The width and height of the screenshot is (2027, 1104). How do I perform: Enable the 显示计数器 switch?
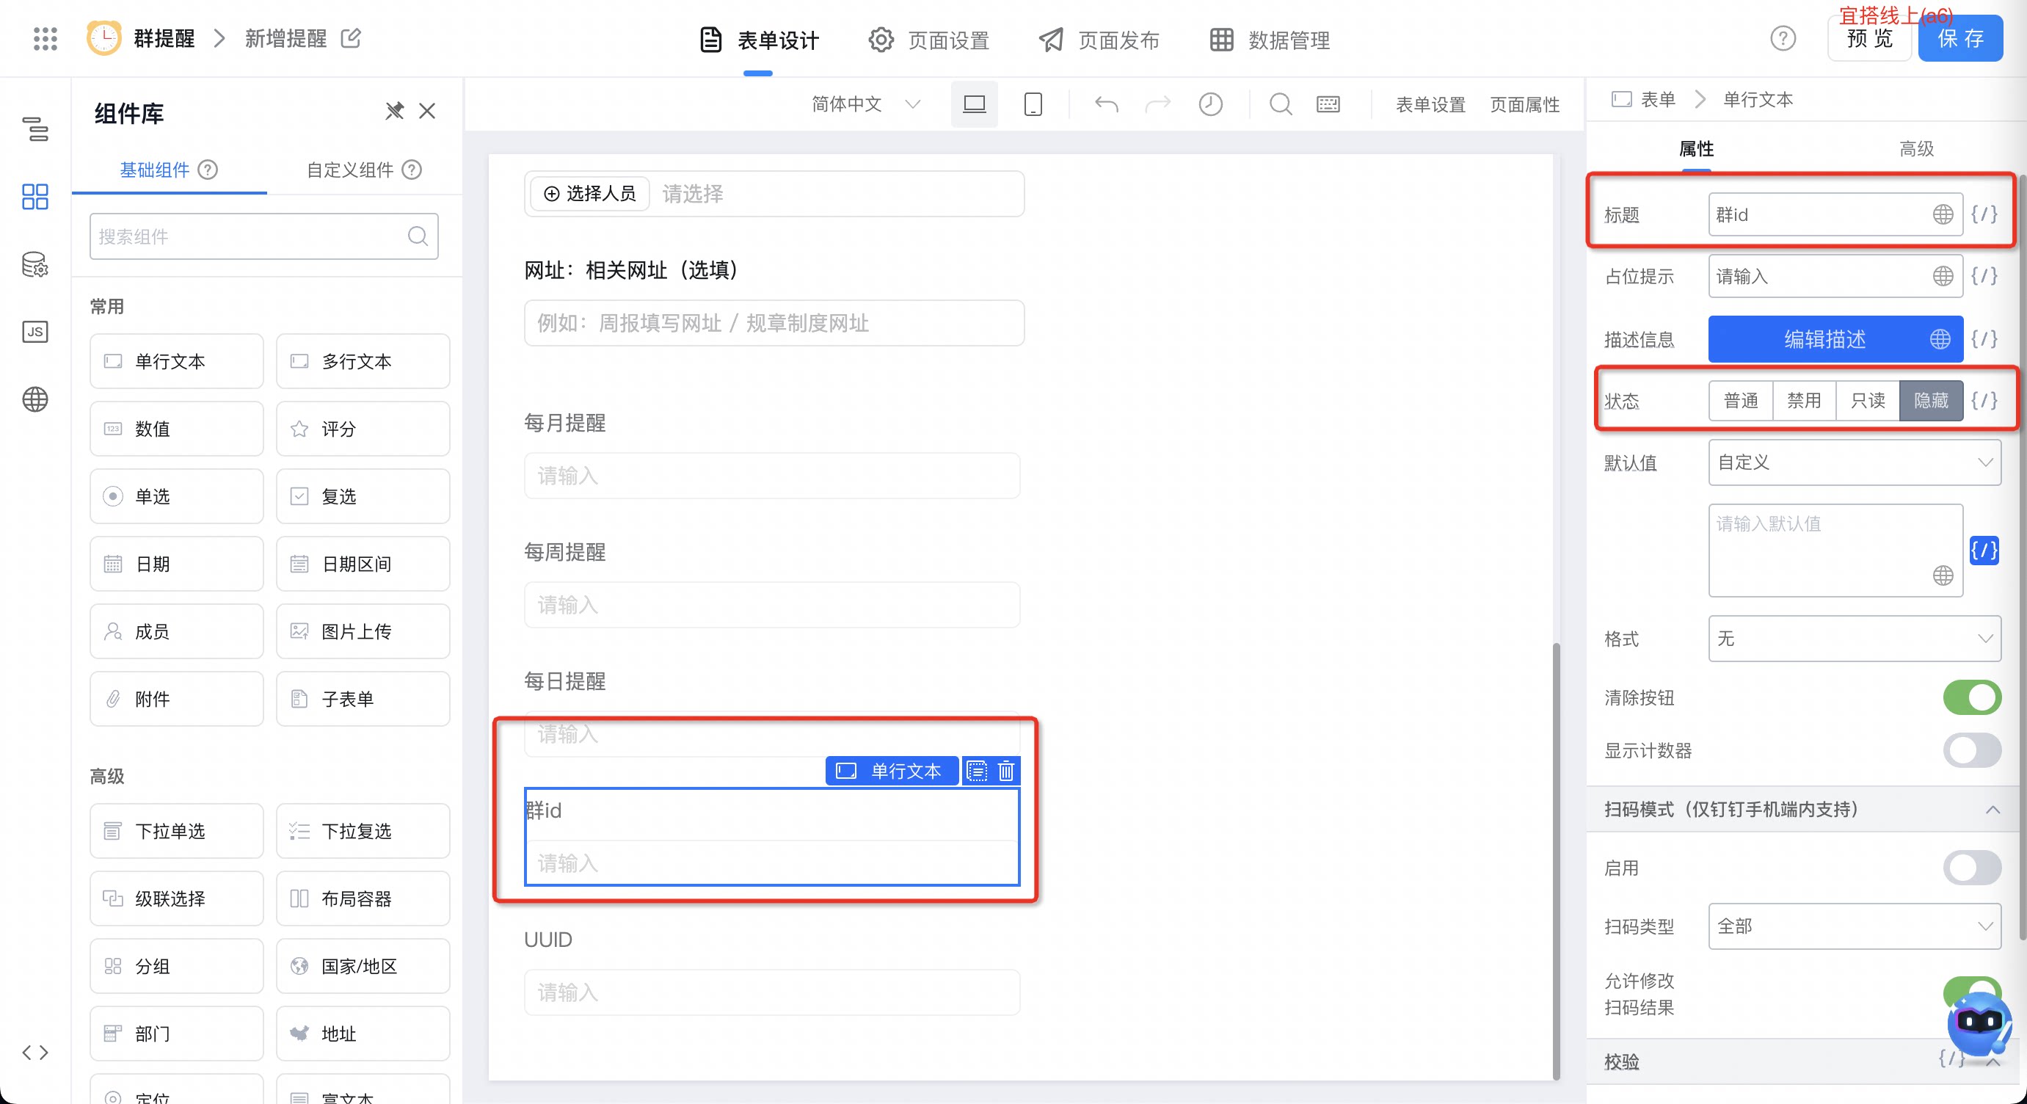point(1972,751)
